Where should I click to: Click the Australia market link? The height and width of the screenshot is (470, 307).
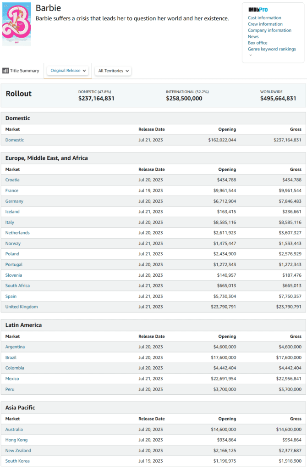(x=14, y=429)
